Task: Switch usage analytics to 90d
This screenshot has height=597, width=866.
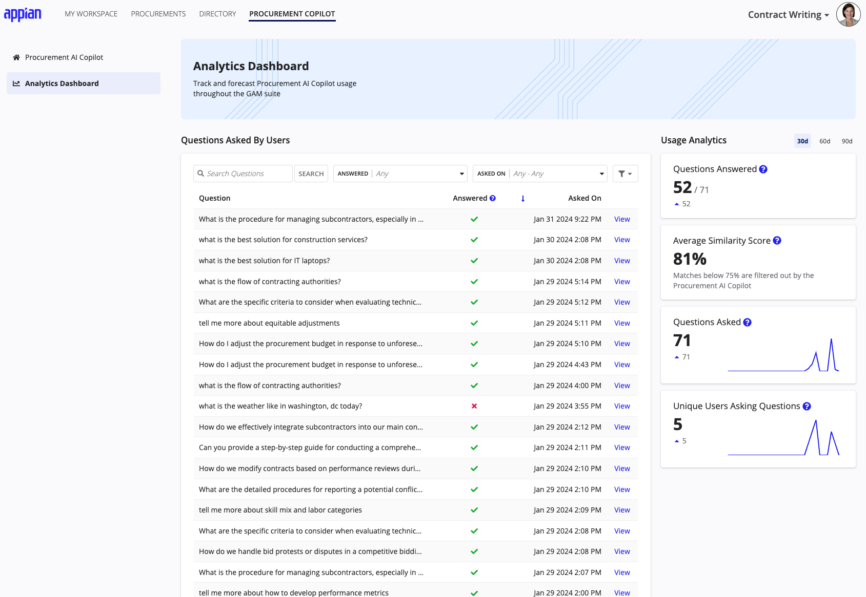Action: 847,141
